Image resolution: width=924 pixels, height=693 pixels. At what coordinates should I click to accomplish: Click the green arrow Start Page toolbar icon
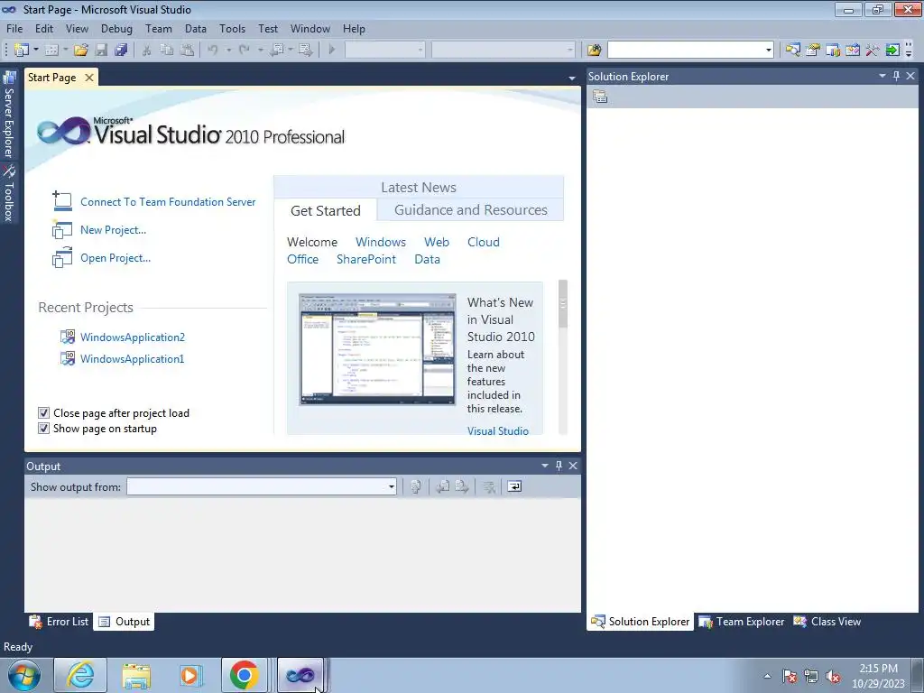pos(892,51)
